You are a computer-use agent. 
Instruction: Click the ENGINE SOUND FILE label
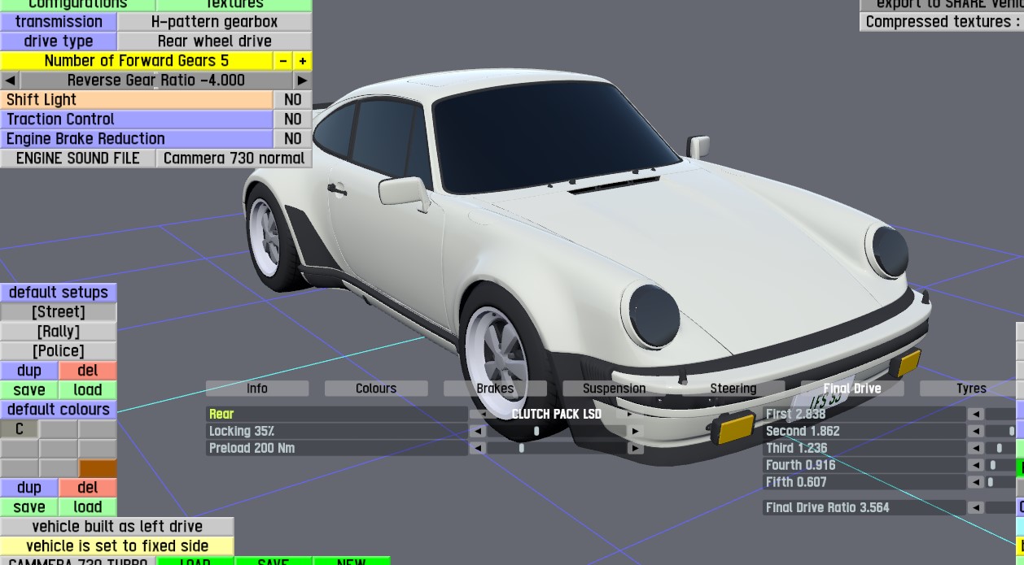point(78,159)
